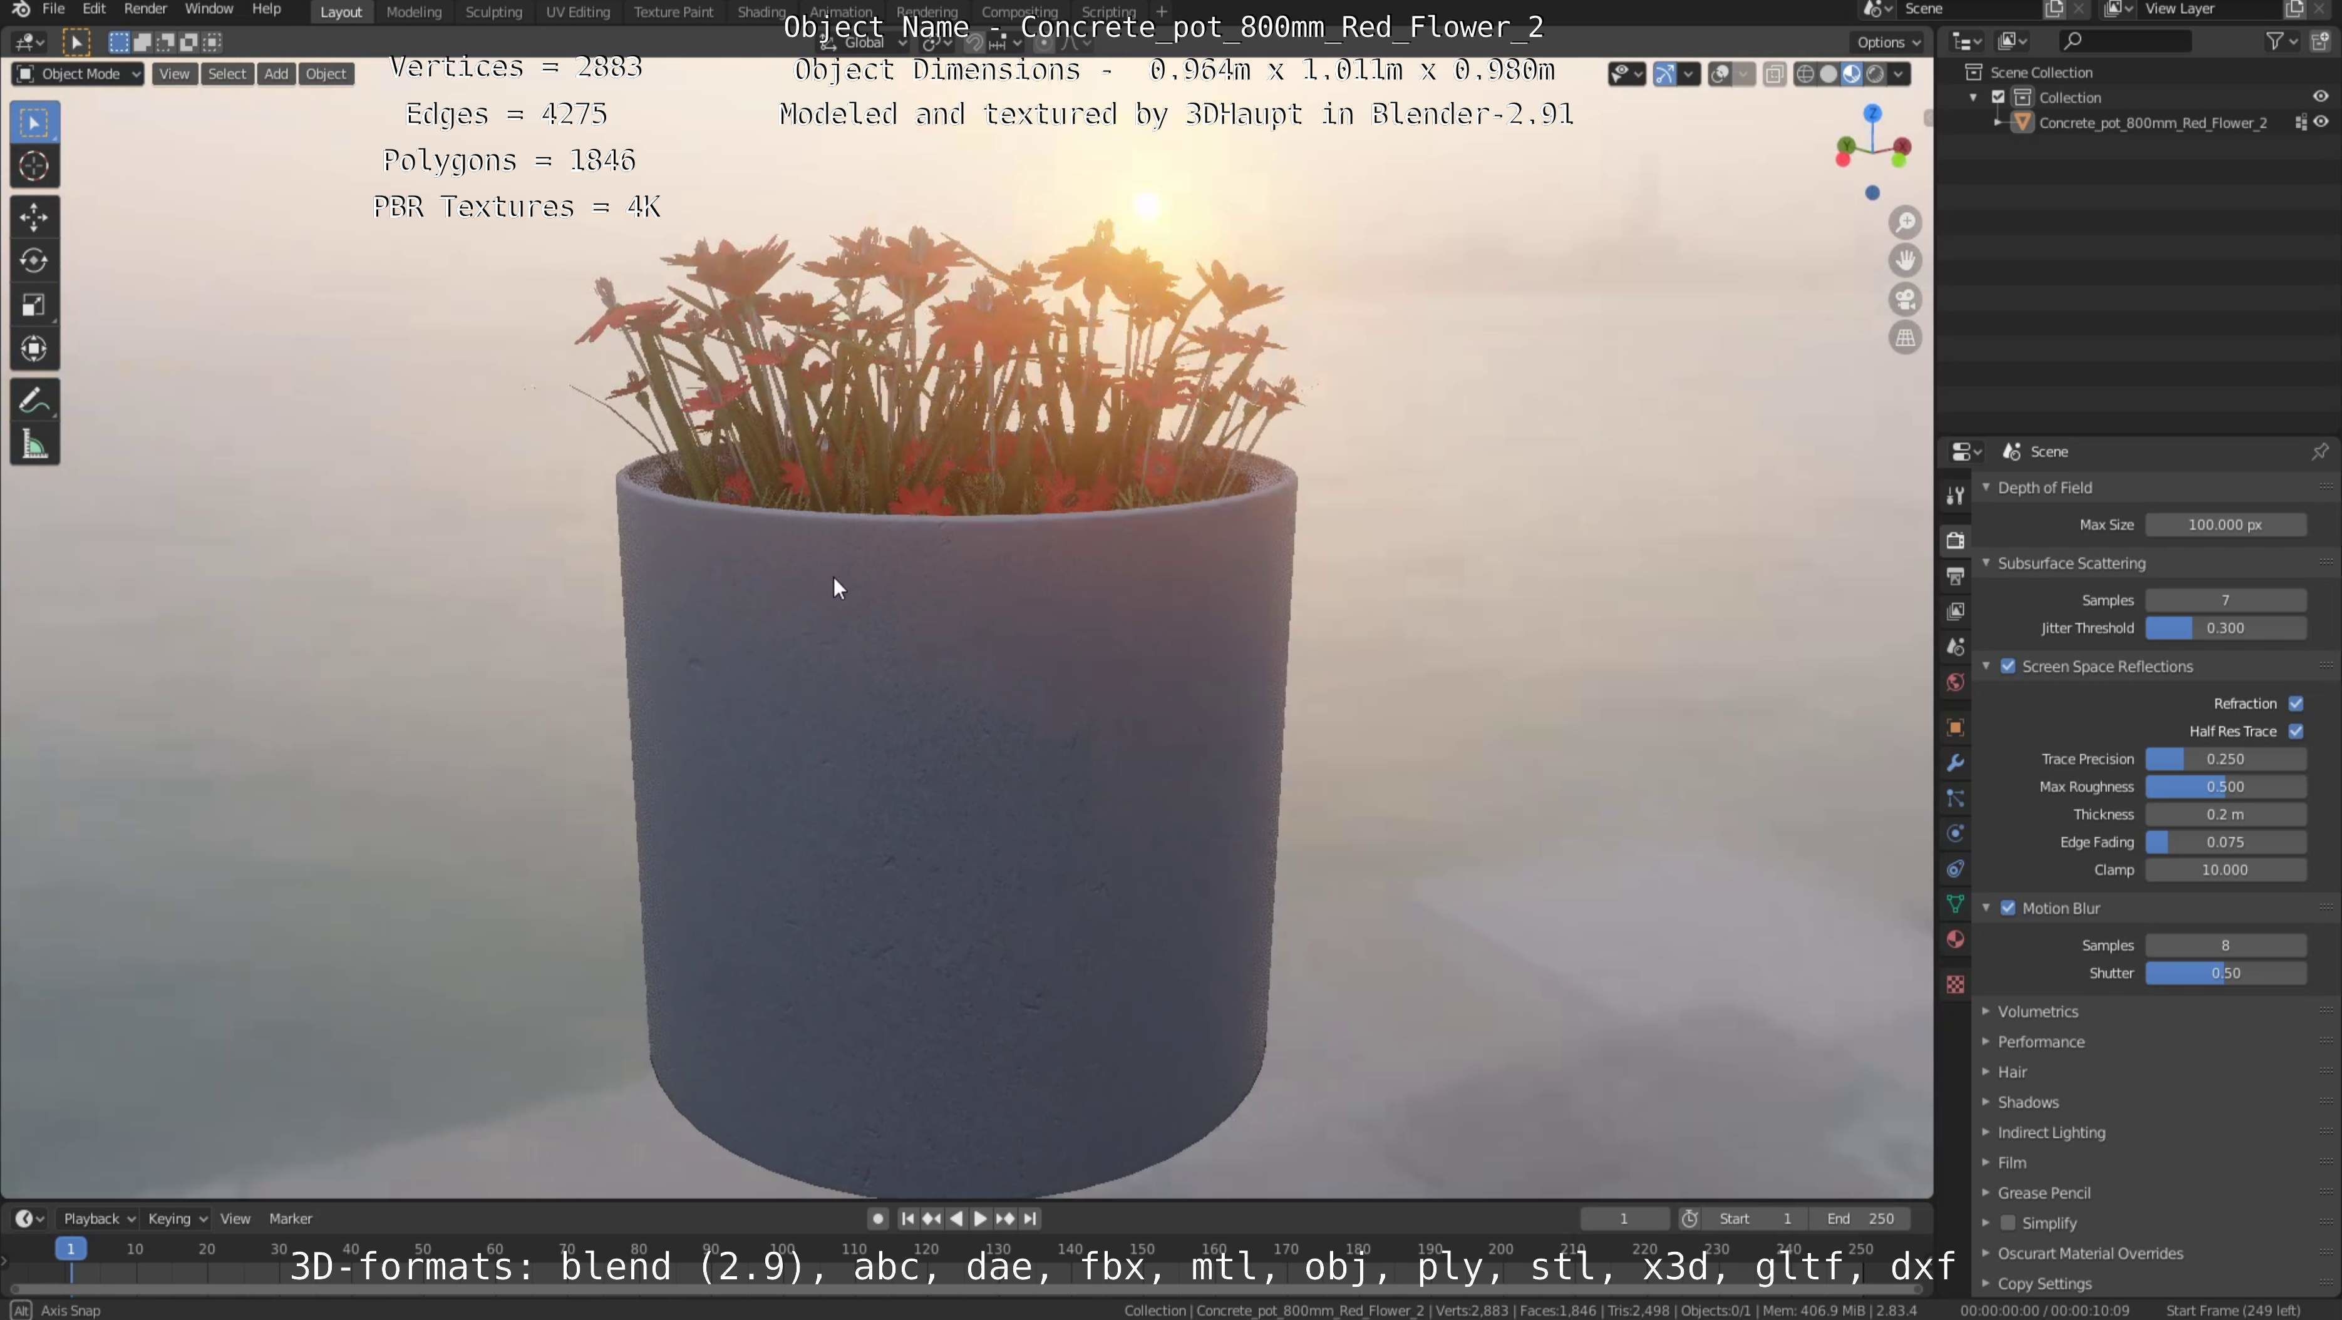The width and height of the screenshot is (2342, 1320).
Task: Hide Collection using its eye icon
Action: click(x=2320, y=97)
